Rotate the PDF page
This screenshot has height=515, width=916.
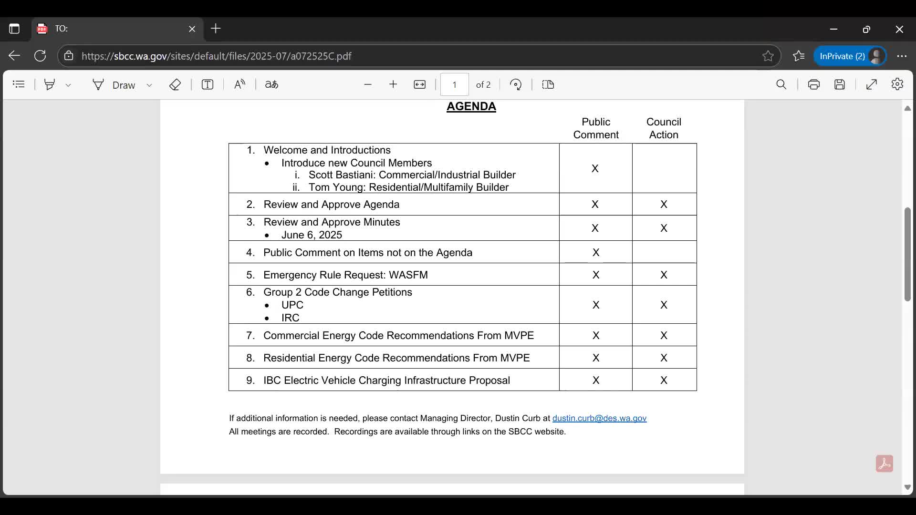tap(516, 84)
